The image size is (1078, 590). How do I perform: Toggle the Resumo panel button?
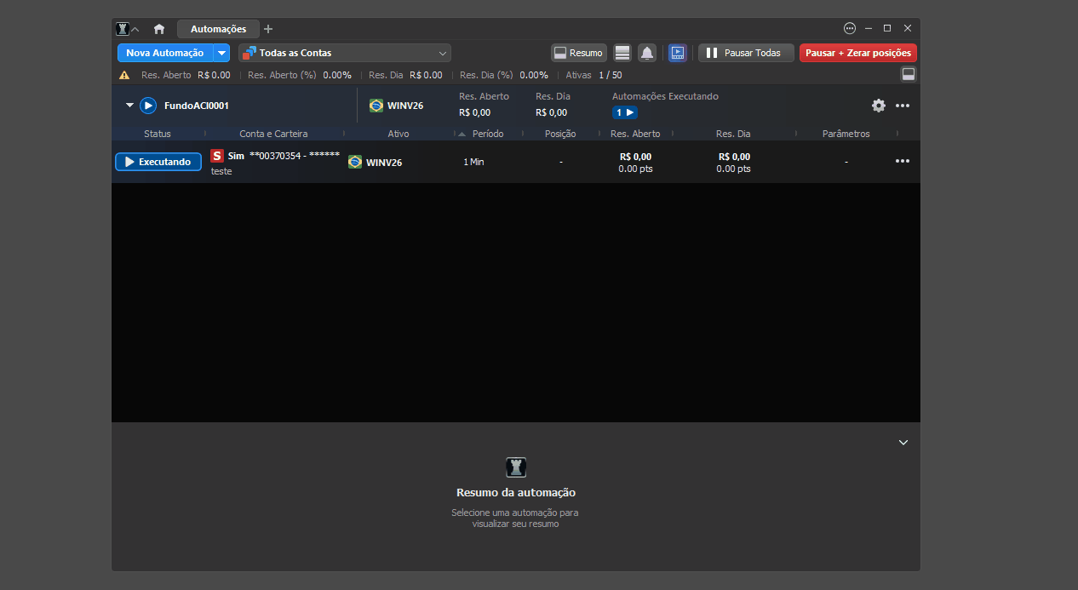579,53
